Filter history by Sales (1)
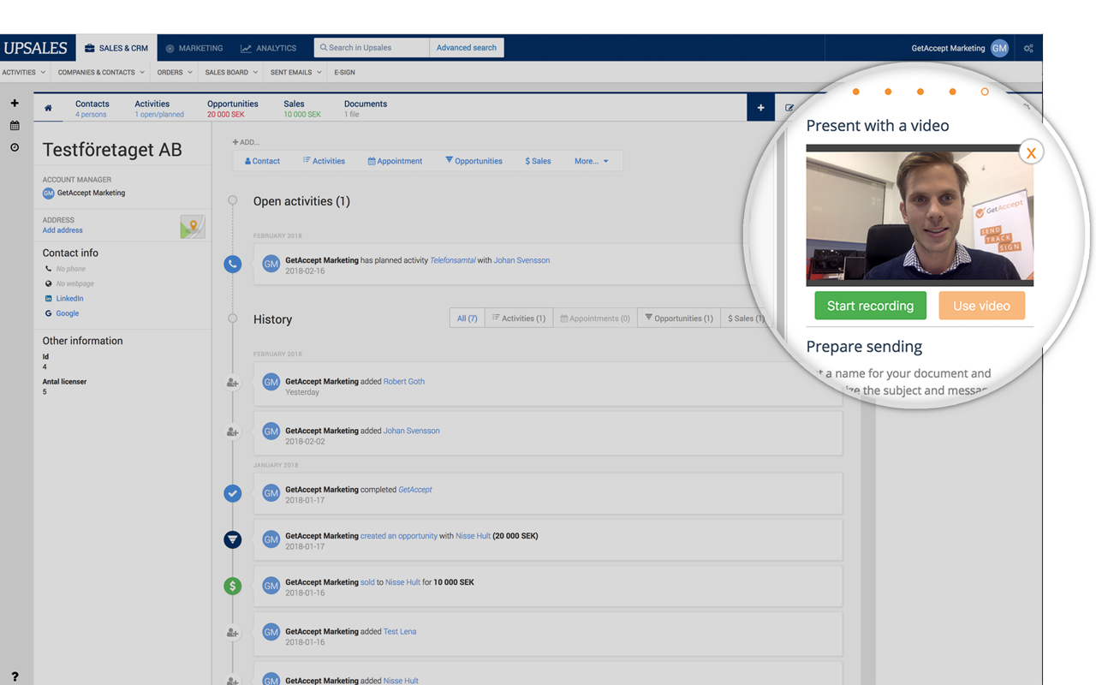The image size is (1096, 685). tap(746, 319)
